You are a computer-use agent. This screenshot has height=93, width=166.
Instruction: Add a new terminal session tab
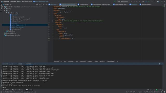click(35, 64)
